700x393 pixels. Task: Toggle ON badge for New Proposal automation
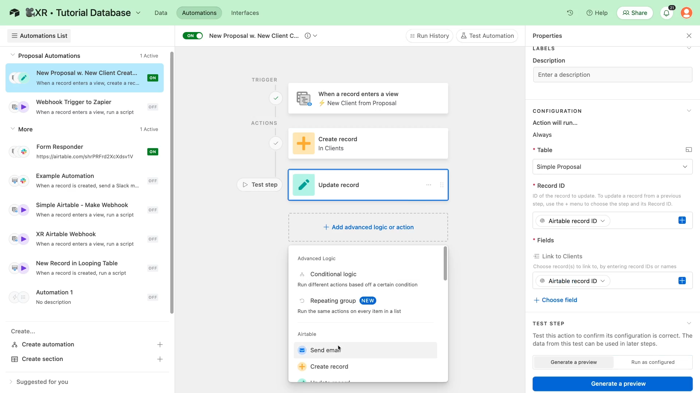153,78
